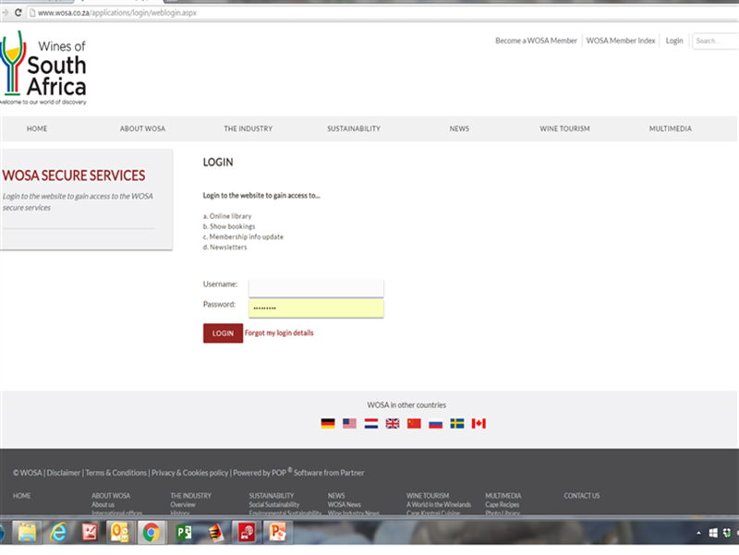Open the United Kingdom flag WOSA site

pos(393,423)
